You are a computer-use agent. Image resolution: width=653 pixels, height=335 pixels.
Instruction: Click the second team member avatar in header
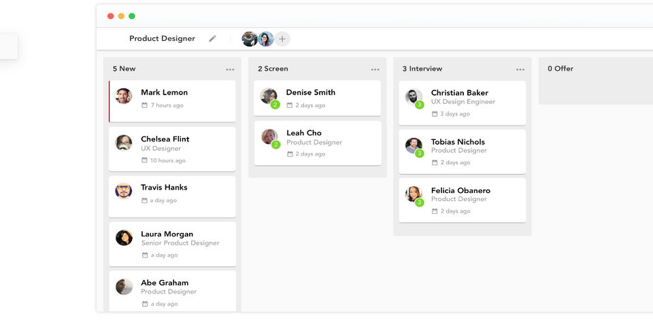point(266,39)
